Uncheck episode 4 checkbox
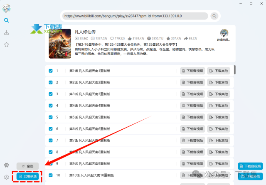This screenshot has width=266, height=185. pos(51,106)
